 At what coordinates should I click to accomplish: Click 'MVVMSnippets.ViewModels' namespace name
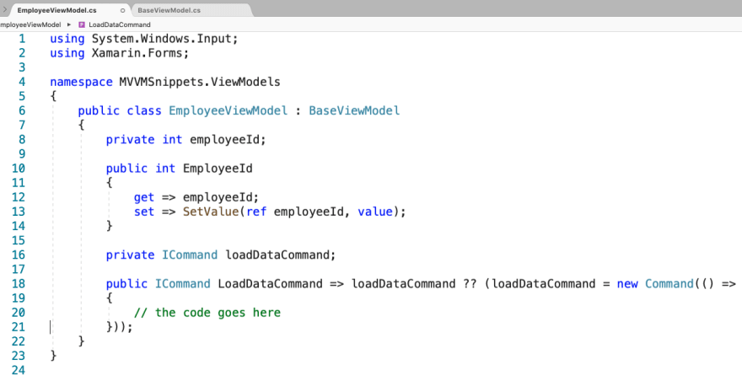200,83
